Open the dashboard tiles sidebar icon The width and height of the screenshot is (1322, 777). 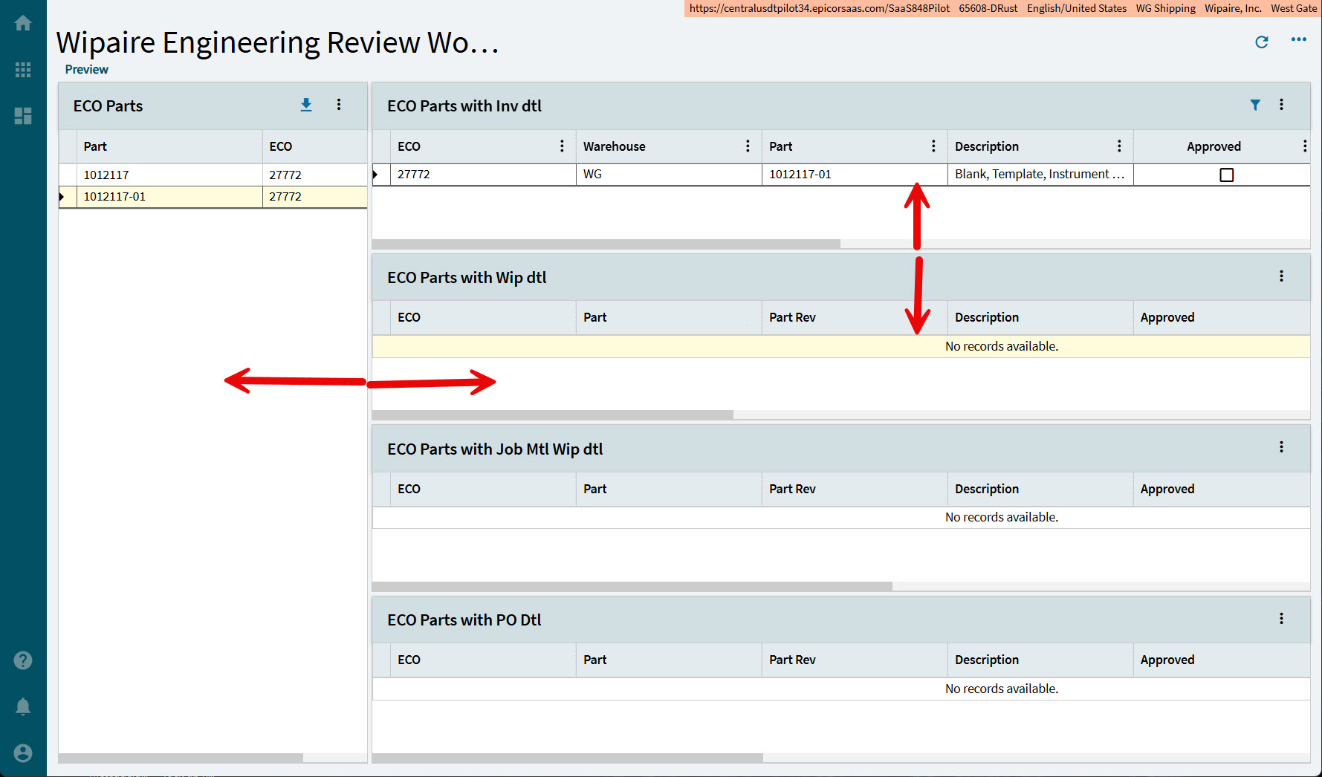23,116
